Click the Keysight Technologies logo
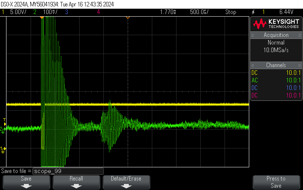The image size is (303, 190). [x=276, y=24]
